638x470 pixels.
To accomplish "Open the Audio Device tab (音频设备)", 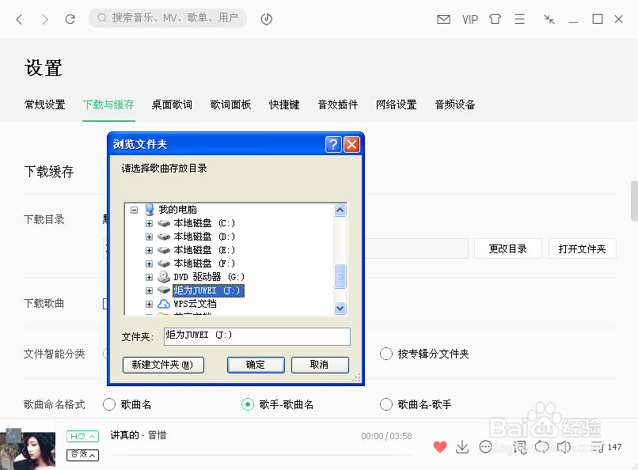I will [455, 105].
